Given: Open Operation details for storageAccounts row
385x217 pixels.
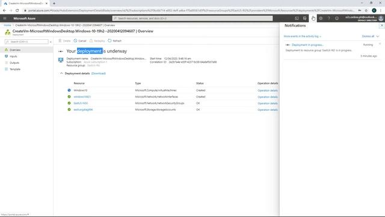Looking at the screenshot, I should pos(268,110).
